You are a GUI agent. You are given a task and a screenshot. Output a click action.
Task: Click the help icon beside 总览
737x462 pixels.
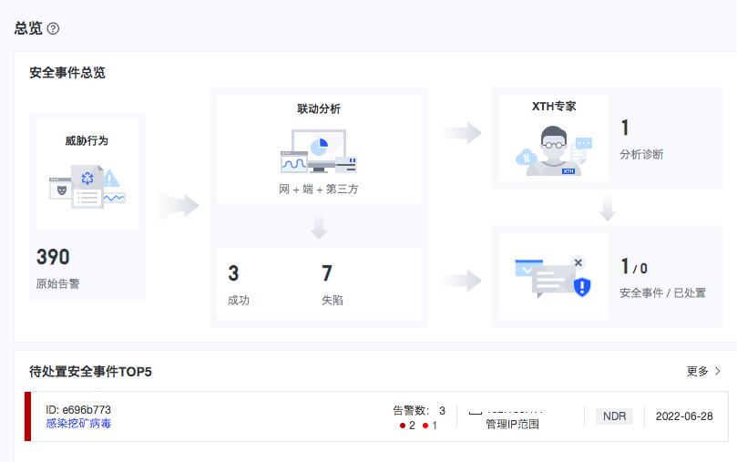[x=53, y=28]
